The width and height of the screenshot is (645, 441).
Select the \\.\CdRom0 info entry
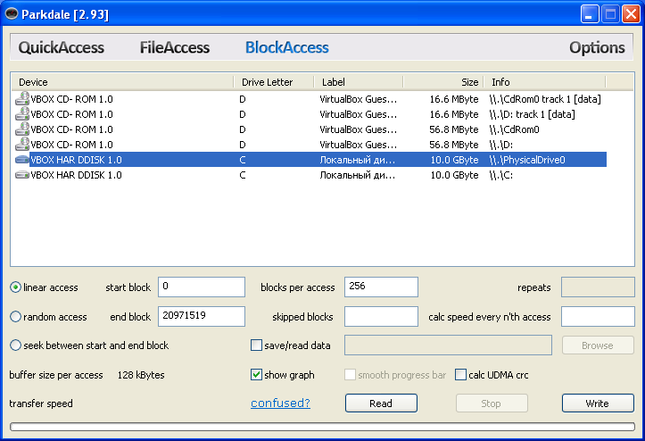click(514, 129)
